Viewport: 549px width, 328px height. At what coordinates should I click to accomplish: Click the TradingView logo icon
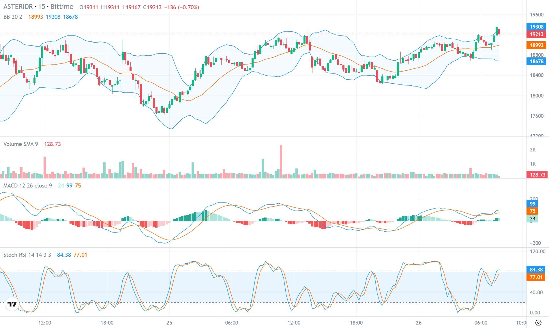click(12, 303)
